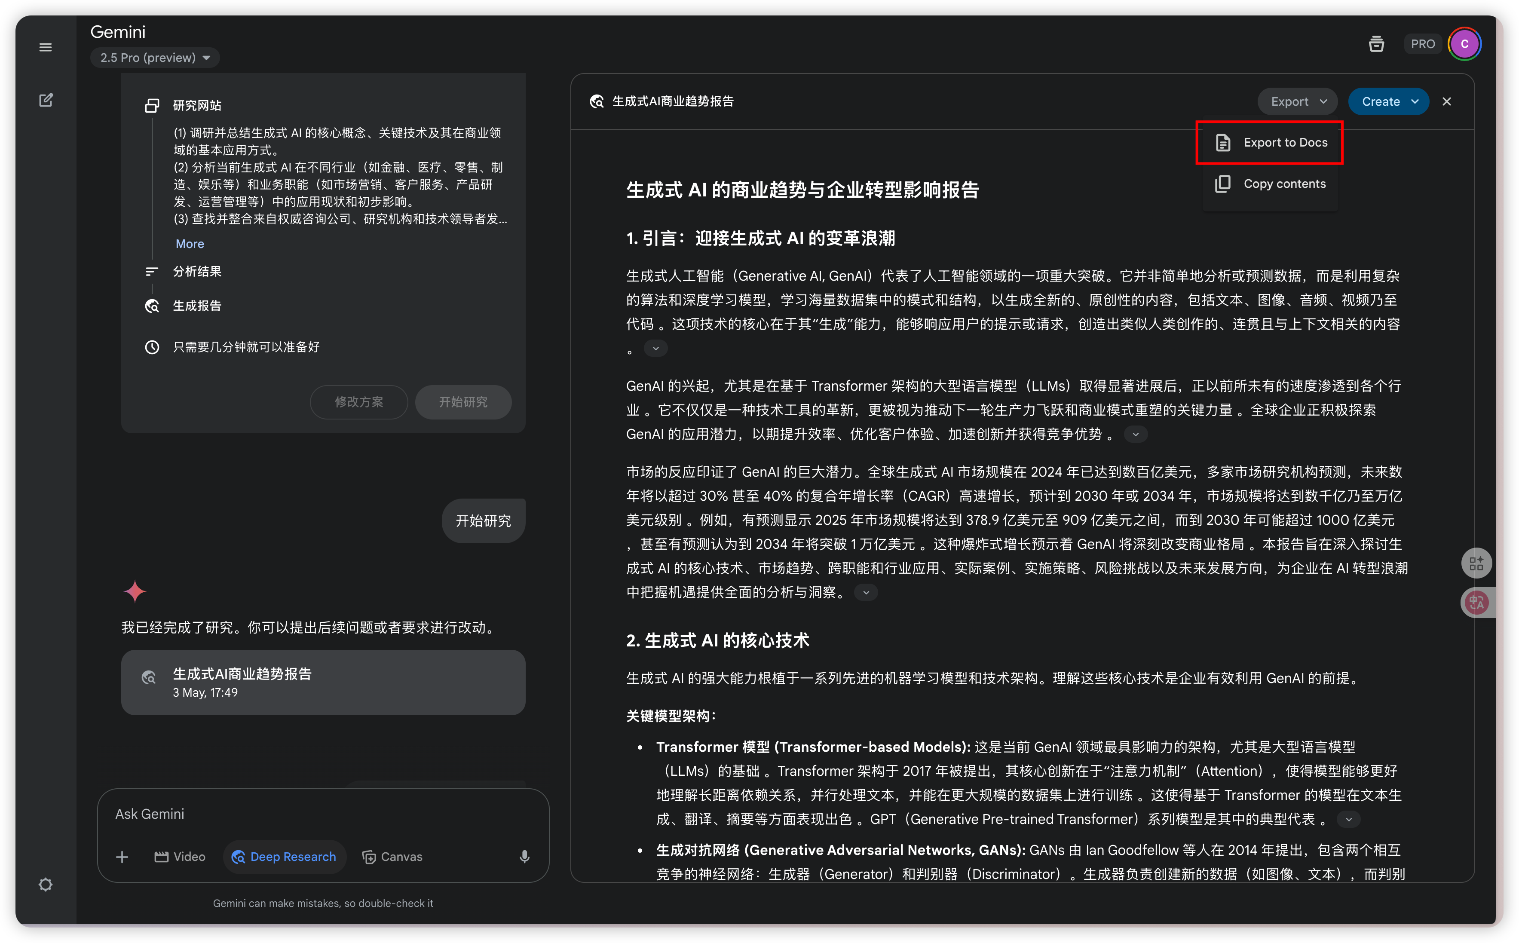Click heading 2. 生成式 AI 的核心技术
The image size is (1519, 943).
pos(718,640)
